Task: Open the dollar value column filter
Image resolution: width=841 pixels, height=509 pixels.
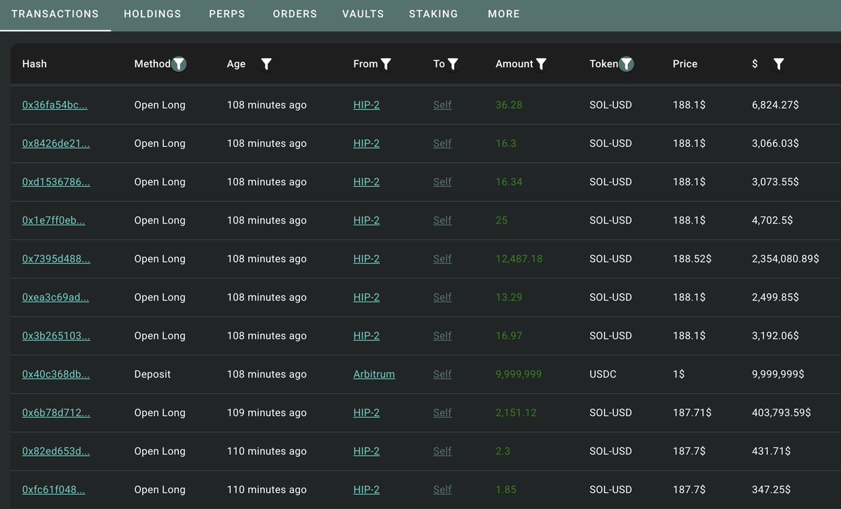Action: click(x=778, y=64)
